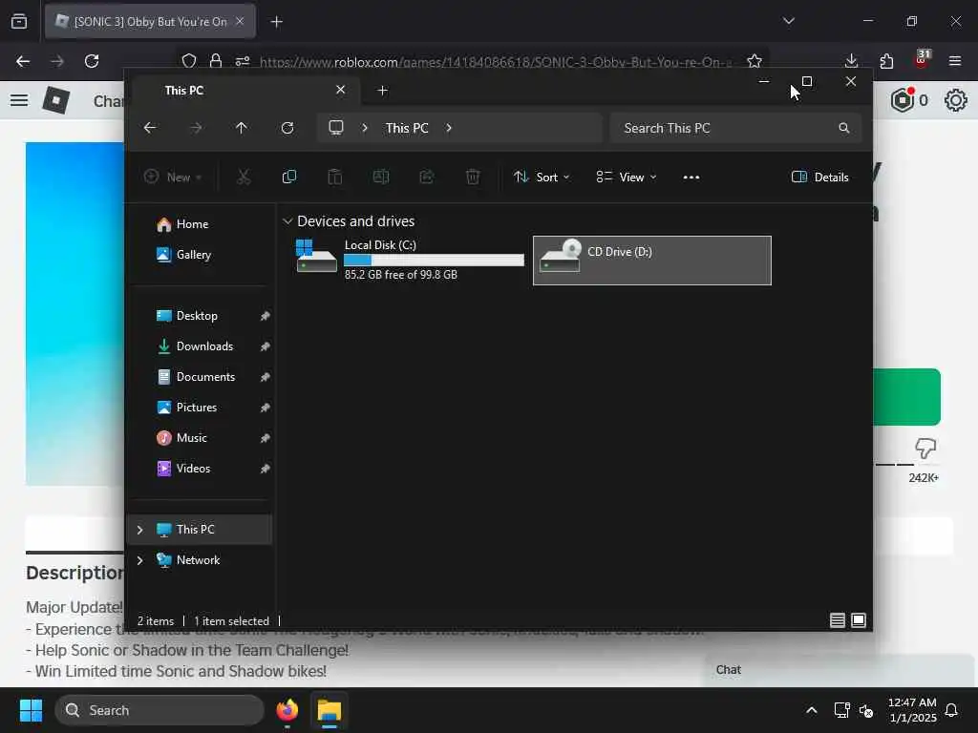Refresh the This PC view
Viewport: 978px width, 733px height.
(287, 128)
